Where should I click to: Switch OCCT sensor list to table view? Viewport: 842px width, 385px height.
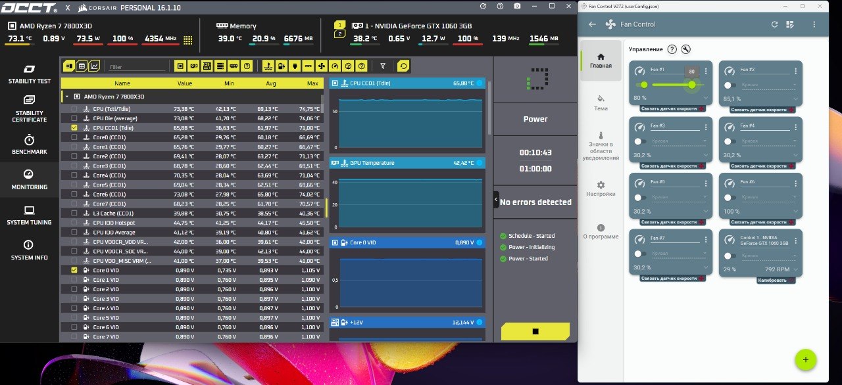pyautogui.click(x=82, y=66)
